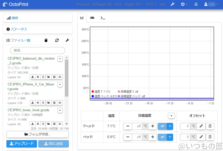Edit the T head offset with pencil
This screenshot has width=223, height=151.
pyautogui.click(x=201, y=126)
